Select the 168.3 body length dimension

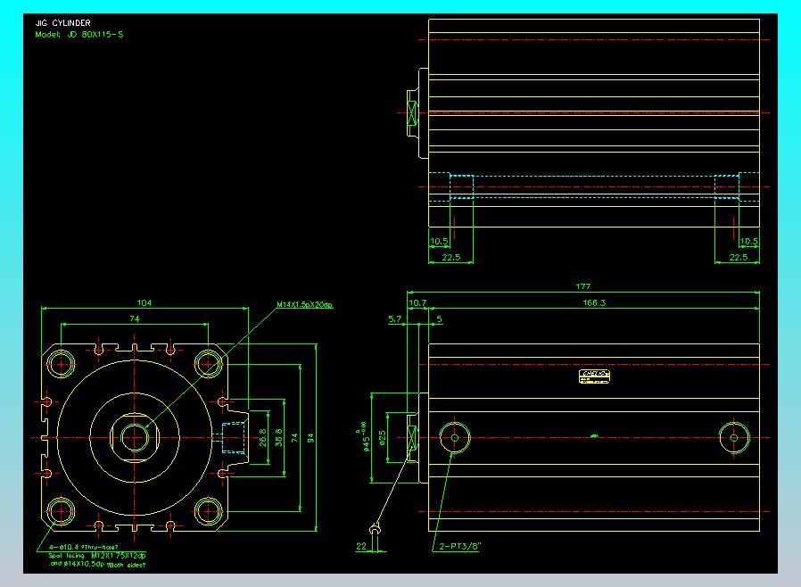tap(593, 303)
